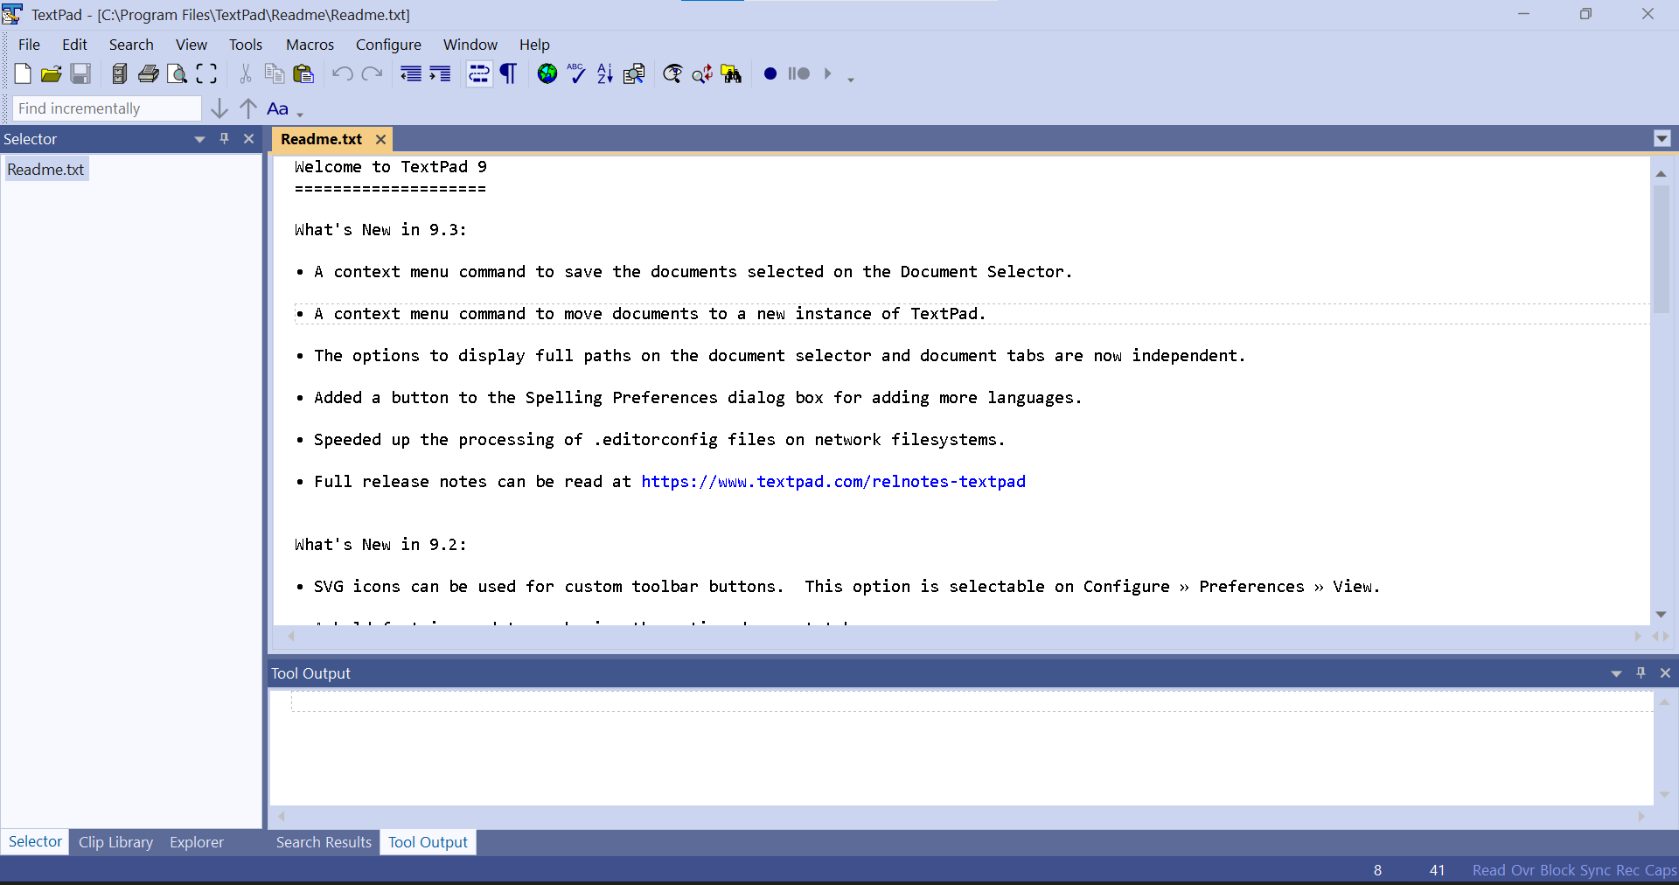
Task: Close the Readme.txt document tab
Action: (380, 139)
